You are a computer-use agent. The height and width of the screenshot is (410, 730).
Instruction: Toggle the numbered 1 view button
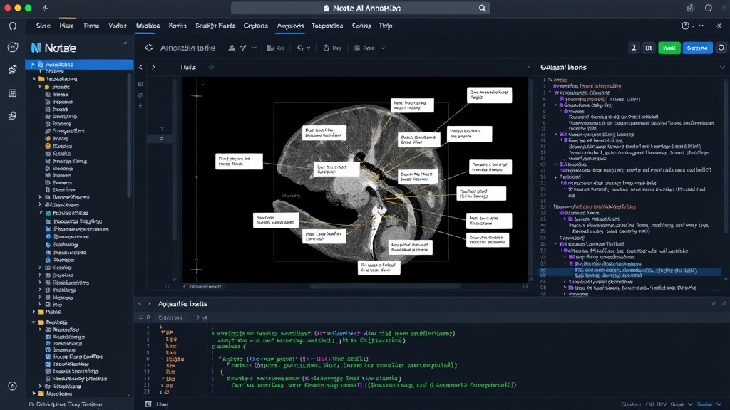click(x=634, y=48)
